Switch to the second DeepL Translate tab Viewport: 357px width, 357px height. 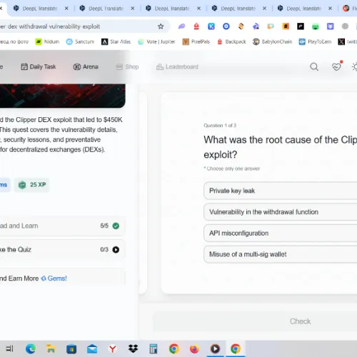pyautogui.click(x=106, y=9)
